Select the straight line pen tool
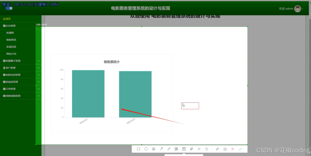This screenshot has height=156, width=311. 169,149
